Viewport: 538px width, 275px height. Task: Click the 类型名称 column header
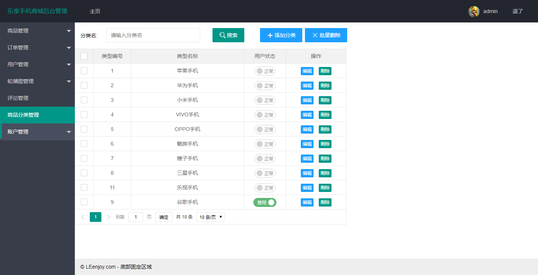187,56
